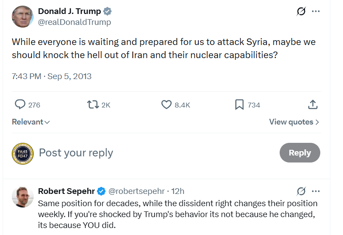Click the gray Reply button
Viewport: 343px width, 235px height.
(300, 152)
